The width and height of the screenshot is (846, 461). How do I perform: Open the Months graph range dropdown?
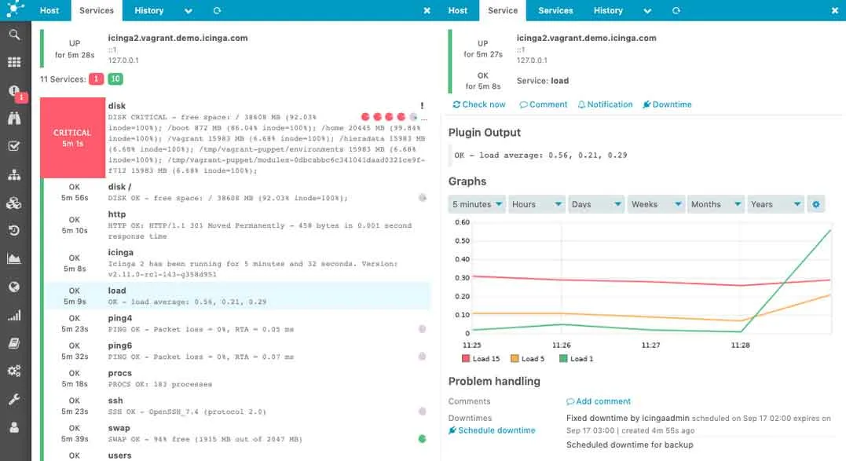click(x=716, y=204)
